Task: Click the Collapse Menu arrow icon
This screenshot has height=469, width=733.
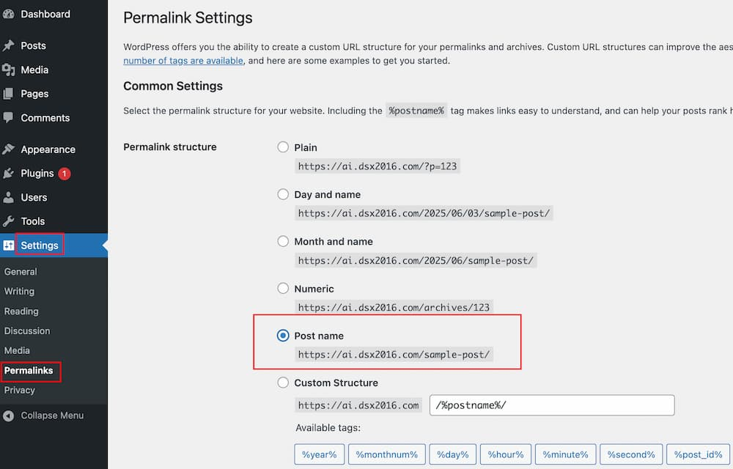Action: [8, 416]
